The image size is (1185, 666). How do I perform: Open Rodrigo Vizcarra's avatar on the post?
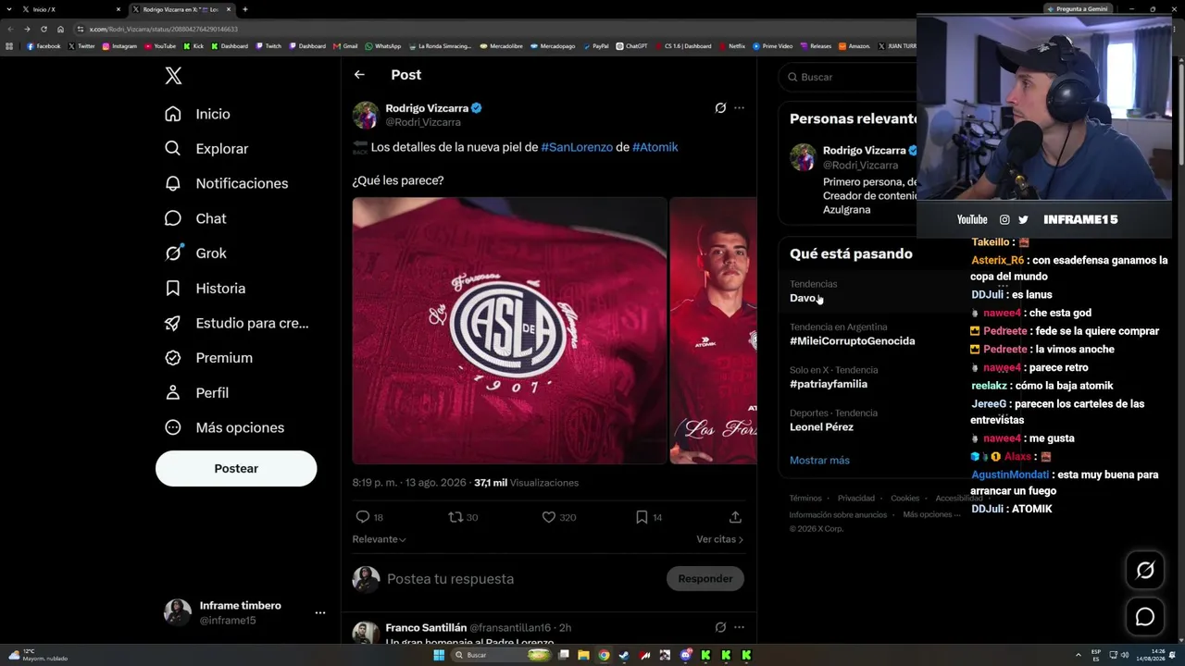[x=366, y=115]
